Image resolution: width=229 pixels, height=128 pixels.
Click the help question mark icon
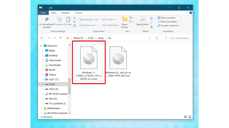click(191, 13)
